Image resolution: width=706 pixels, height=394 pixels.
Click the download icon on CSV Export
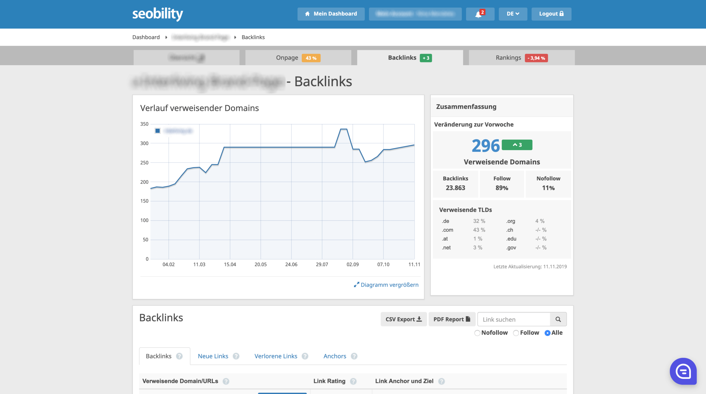pyautogui.click(x=419, y=319)
